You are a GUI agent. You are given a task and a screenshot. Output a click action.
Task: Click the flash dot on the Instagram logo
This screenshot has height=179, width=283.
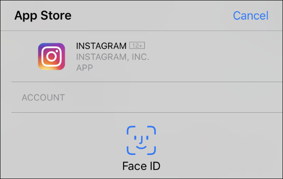58,50
